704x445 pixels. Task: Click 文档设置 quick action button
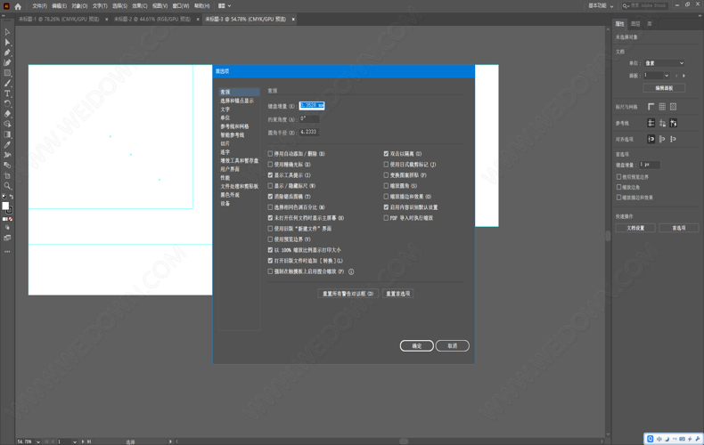tap(635, 228)
